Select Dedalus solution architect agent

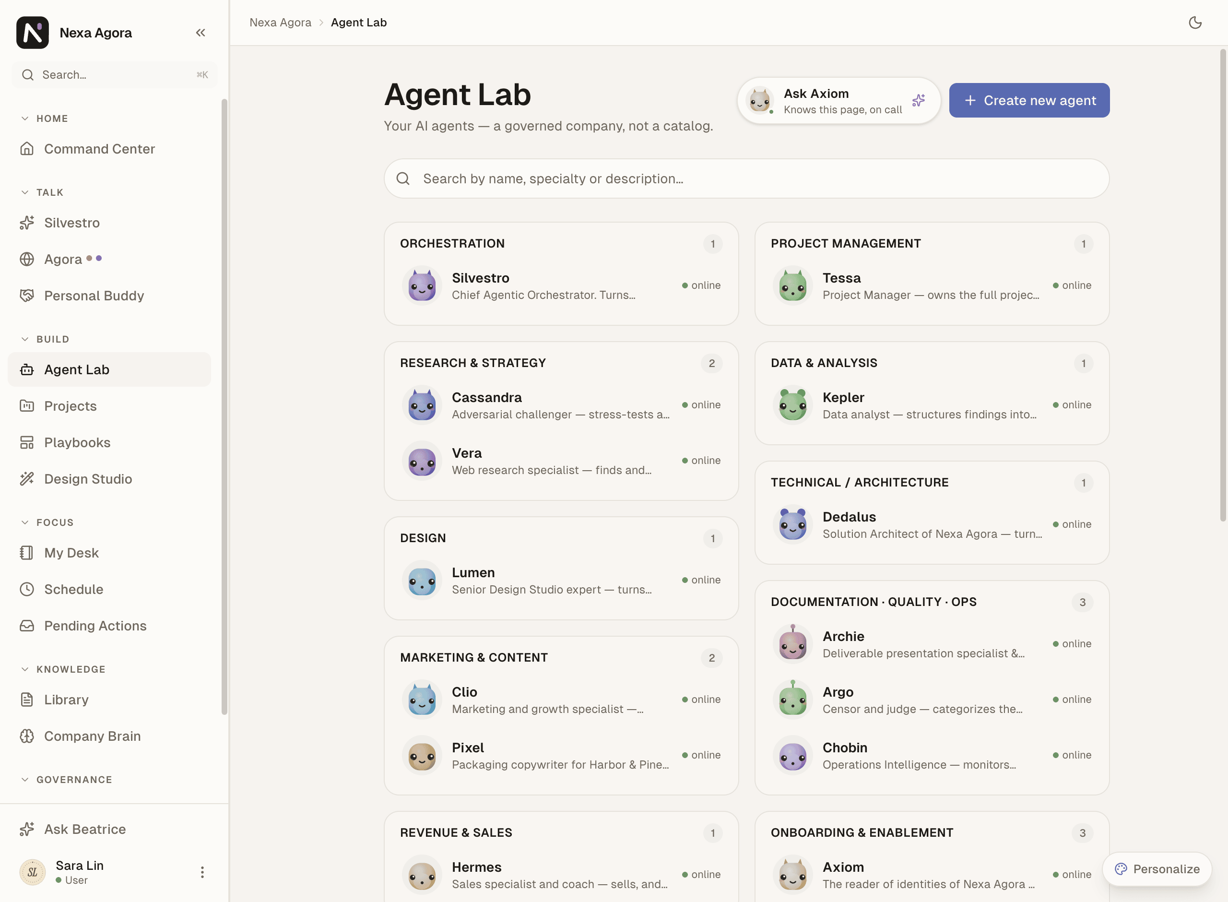[x=932, y=525]
